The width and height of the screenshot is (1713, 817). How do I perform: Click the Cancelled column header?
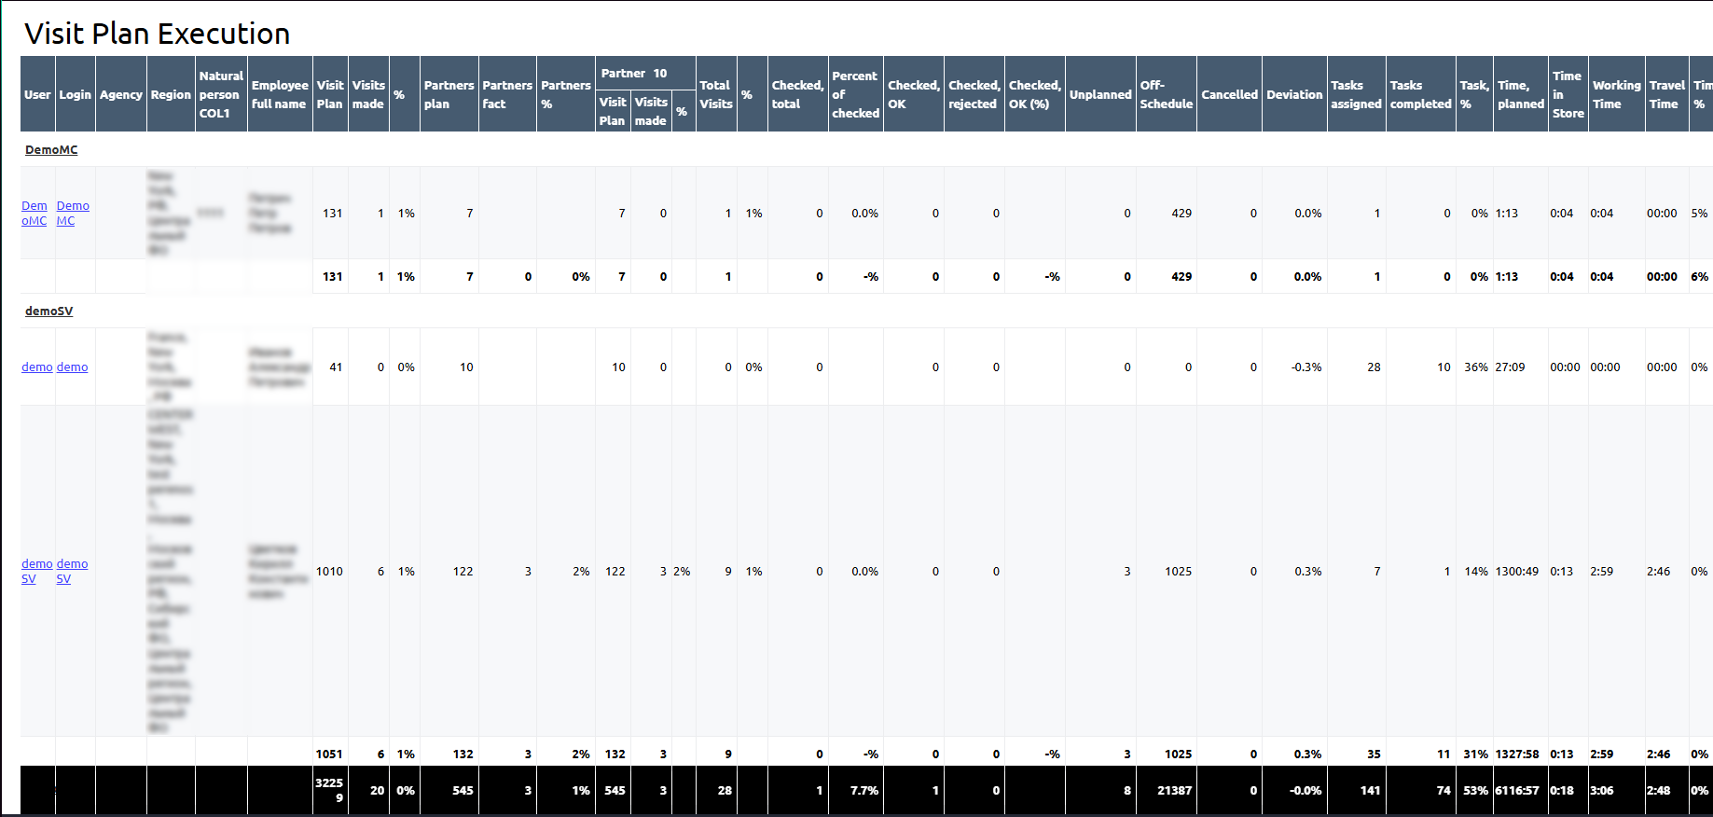1228,94
